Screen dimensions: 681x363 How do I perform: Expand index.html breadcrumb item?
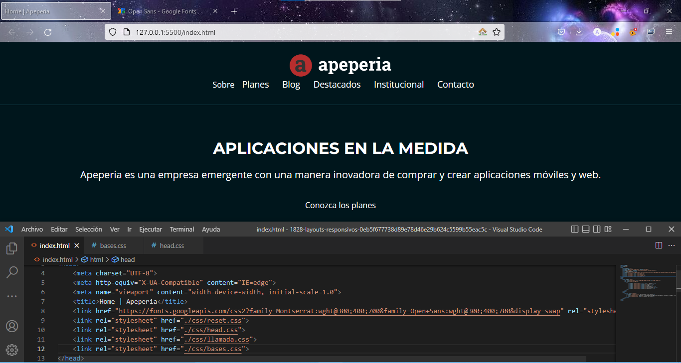coord(53,259)
